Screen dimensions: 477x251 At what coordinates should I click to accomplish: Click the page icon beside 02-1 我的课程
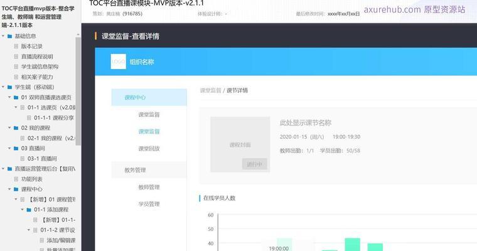click(x=23, y=138)
